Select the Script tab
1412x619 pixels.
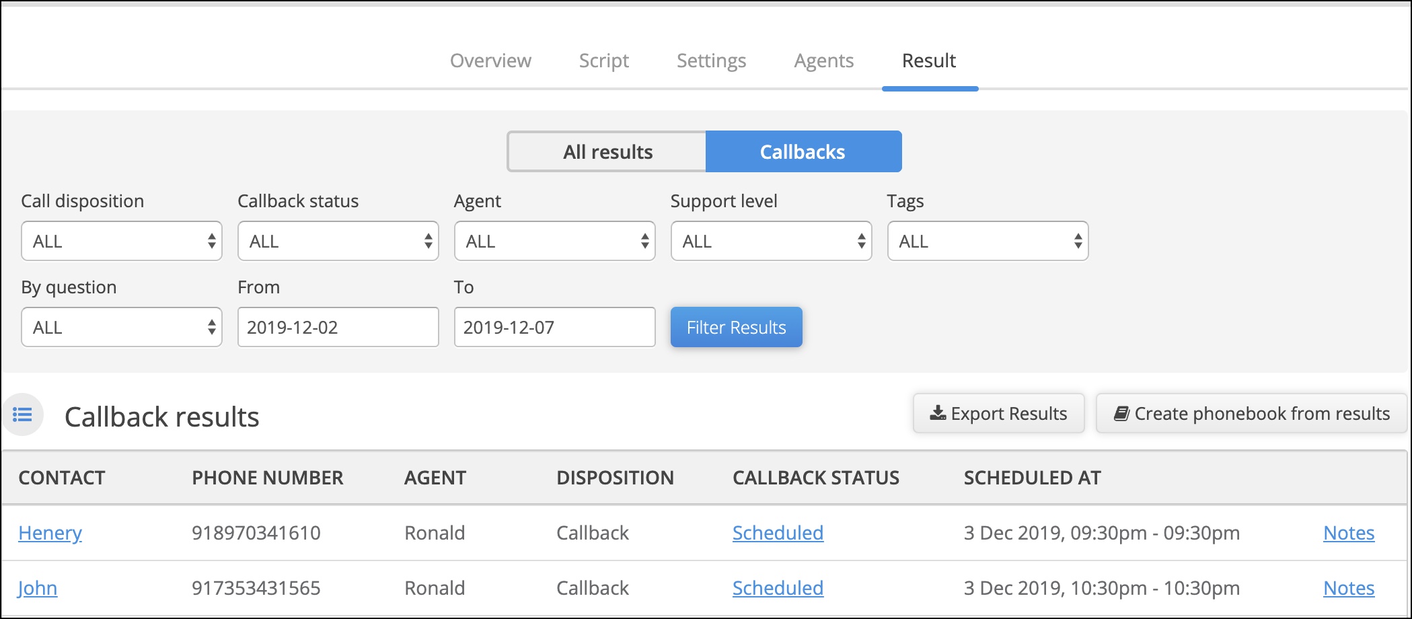tap(603, 61)
